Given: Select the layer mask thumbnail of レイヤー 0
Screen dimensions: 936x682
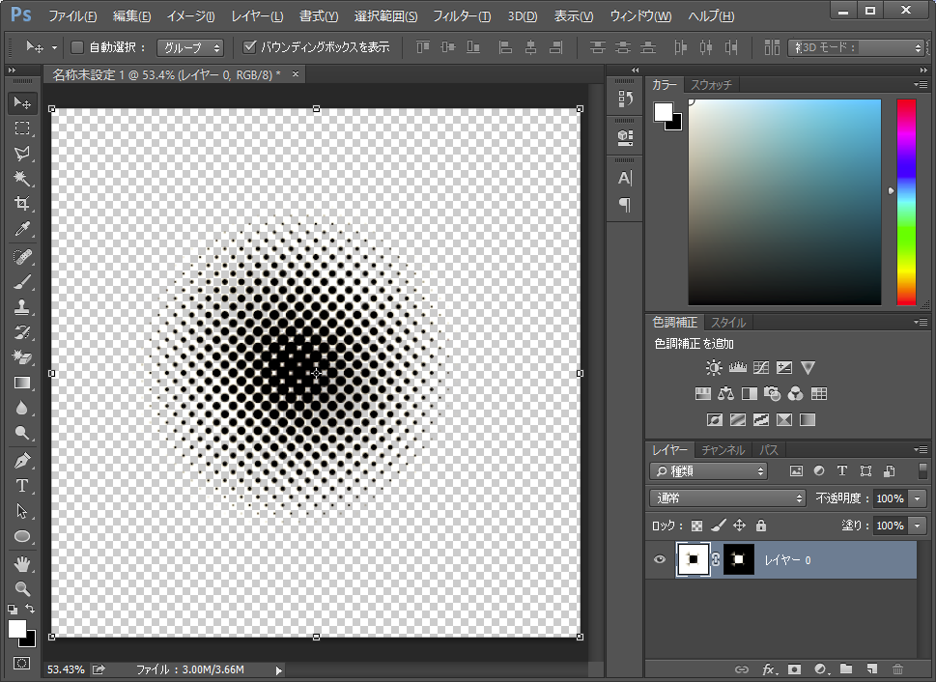Looking at the screenshot, I should (739, 559).
